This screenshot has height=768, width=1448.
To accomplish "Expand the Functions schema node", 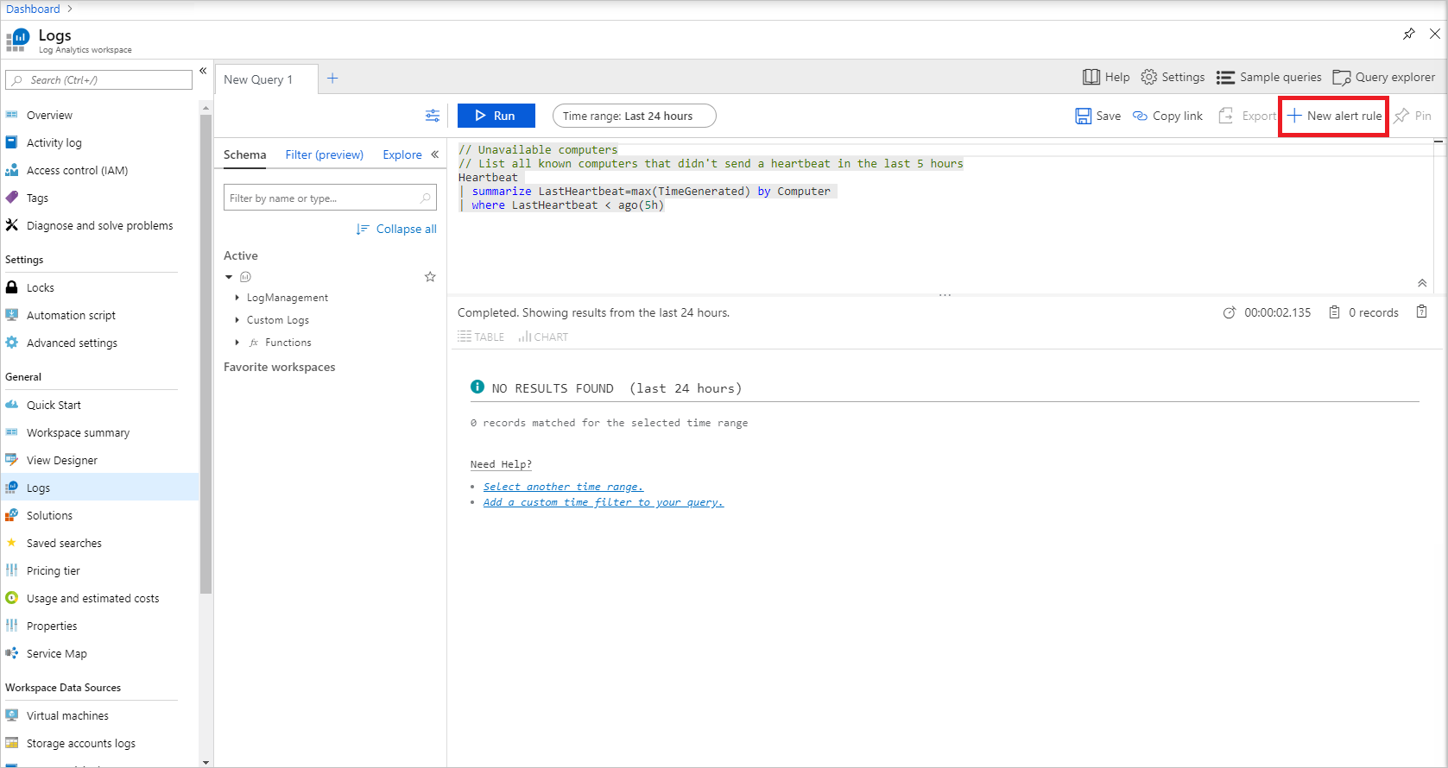I will pos(237,343).
